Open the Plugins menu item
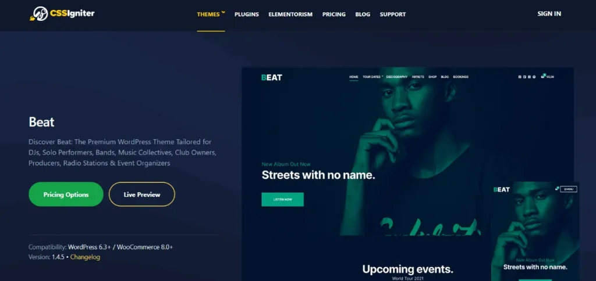Image resolution: width=596 pixels, height=281 pixels. pyautogui.click(x=247, y=15)
